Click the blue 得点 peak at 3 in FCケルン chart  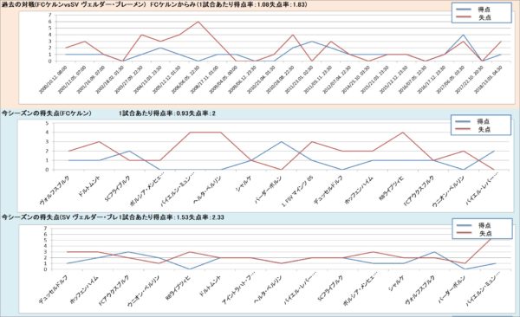point(281,141)
